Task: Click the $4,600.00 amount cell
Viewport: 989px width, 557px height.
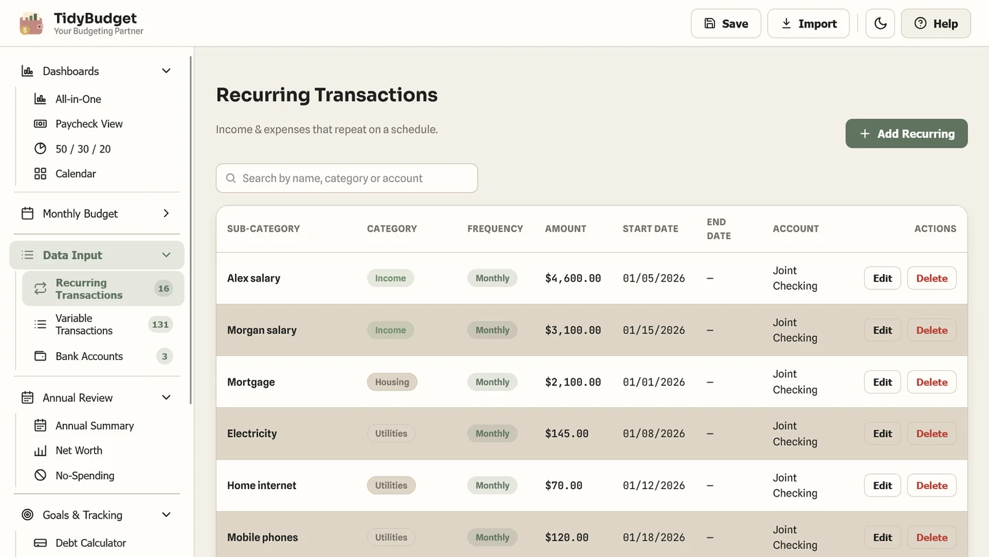Action: 573,278
